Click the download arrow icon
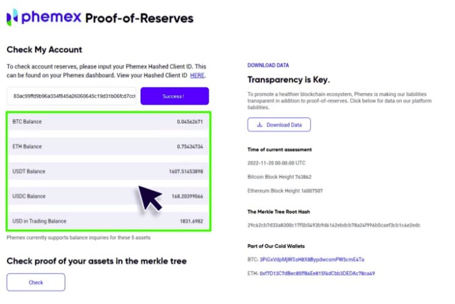This screenshot has width=455, height=304. tap(260, 125)
